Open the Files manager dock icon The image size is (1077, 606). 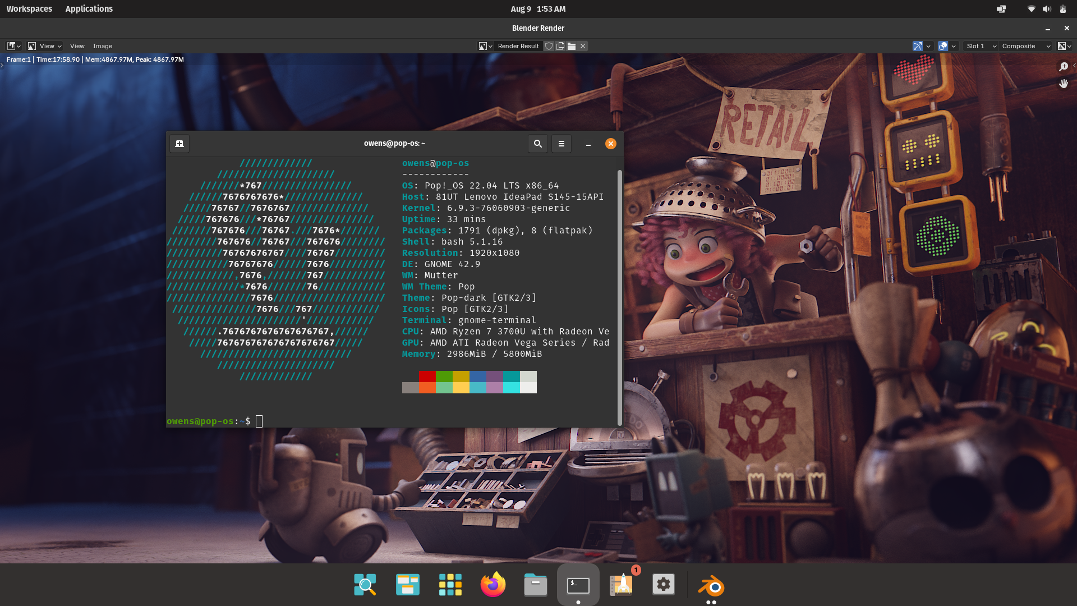tap(536, 585)
